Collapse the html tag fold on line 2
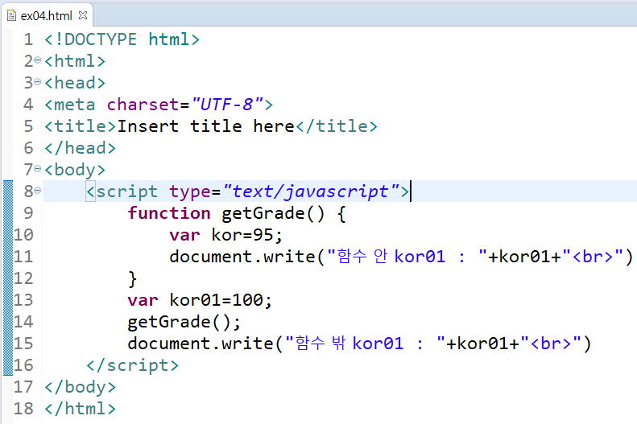The image size is (637, 424). (37, 60)
